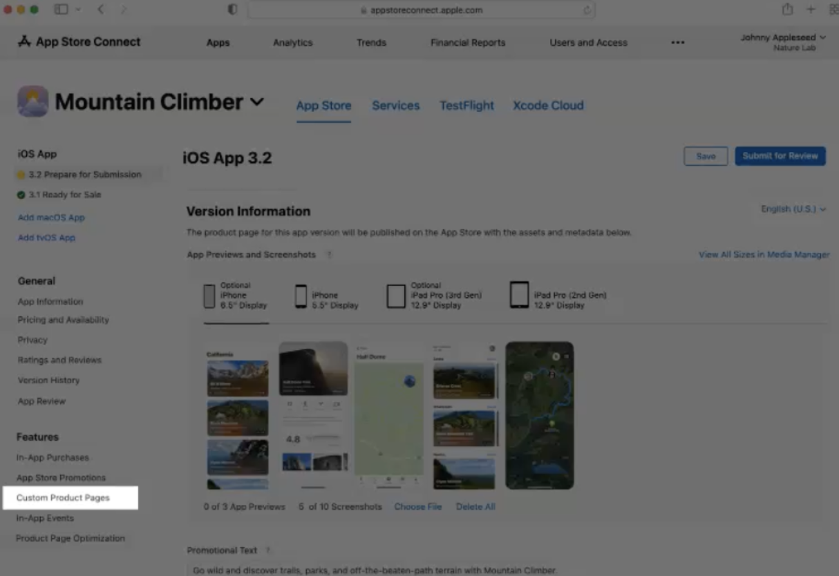Screen dimensions: 839x576
Task: Open View All Sizes in Media Manager
Action: [764, 255]
